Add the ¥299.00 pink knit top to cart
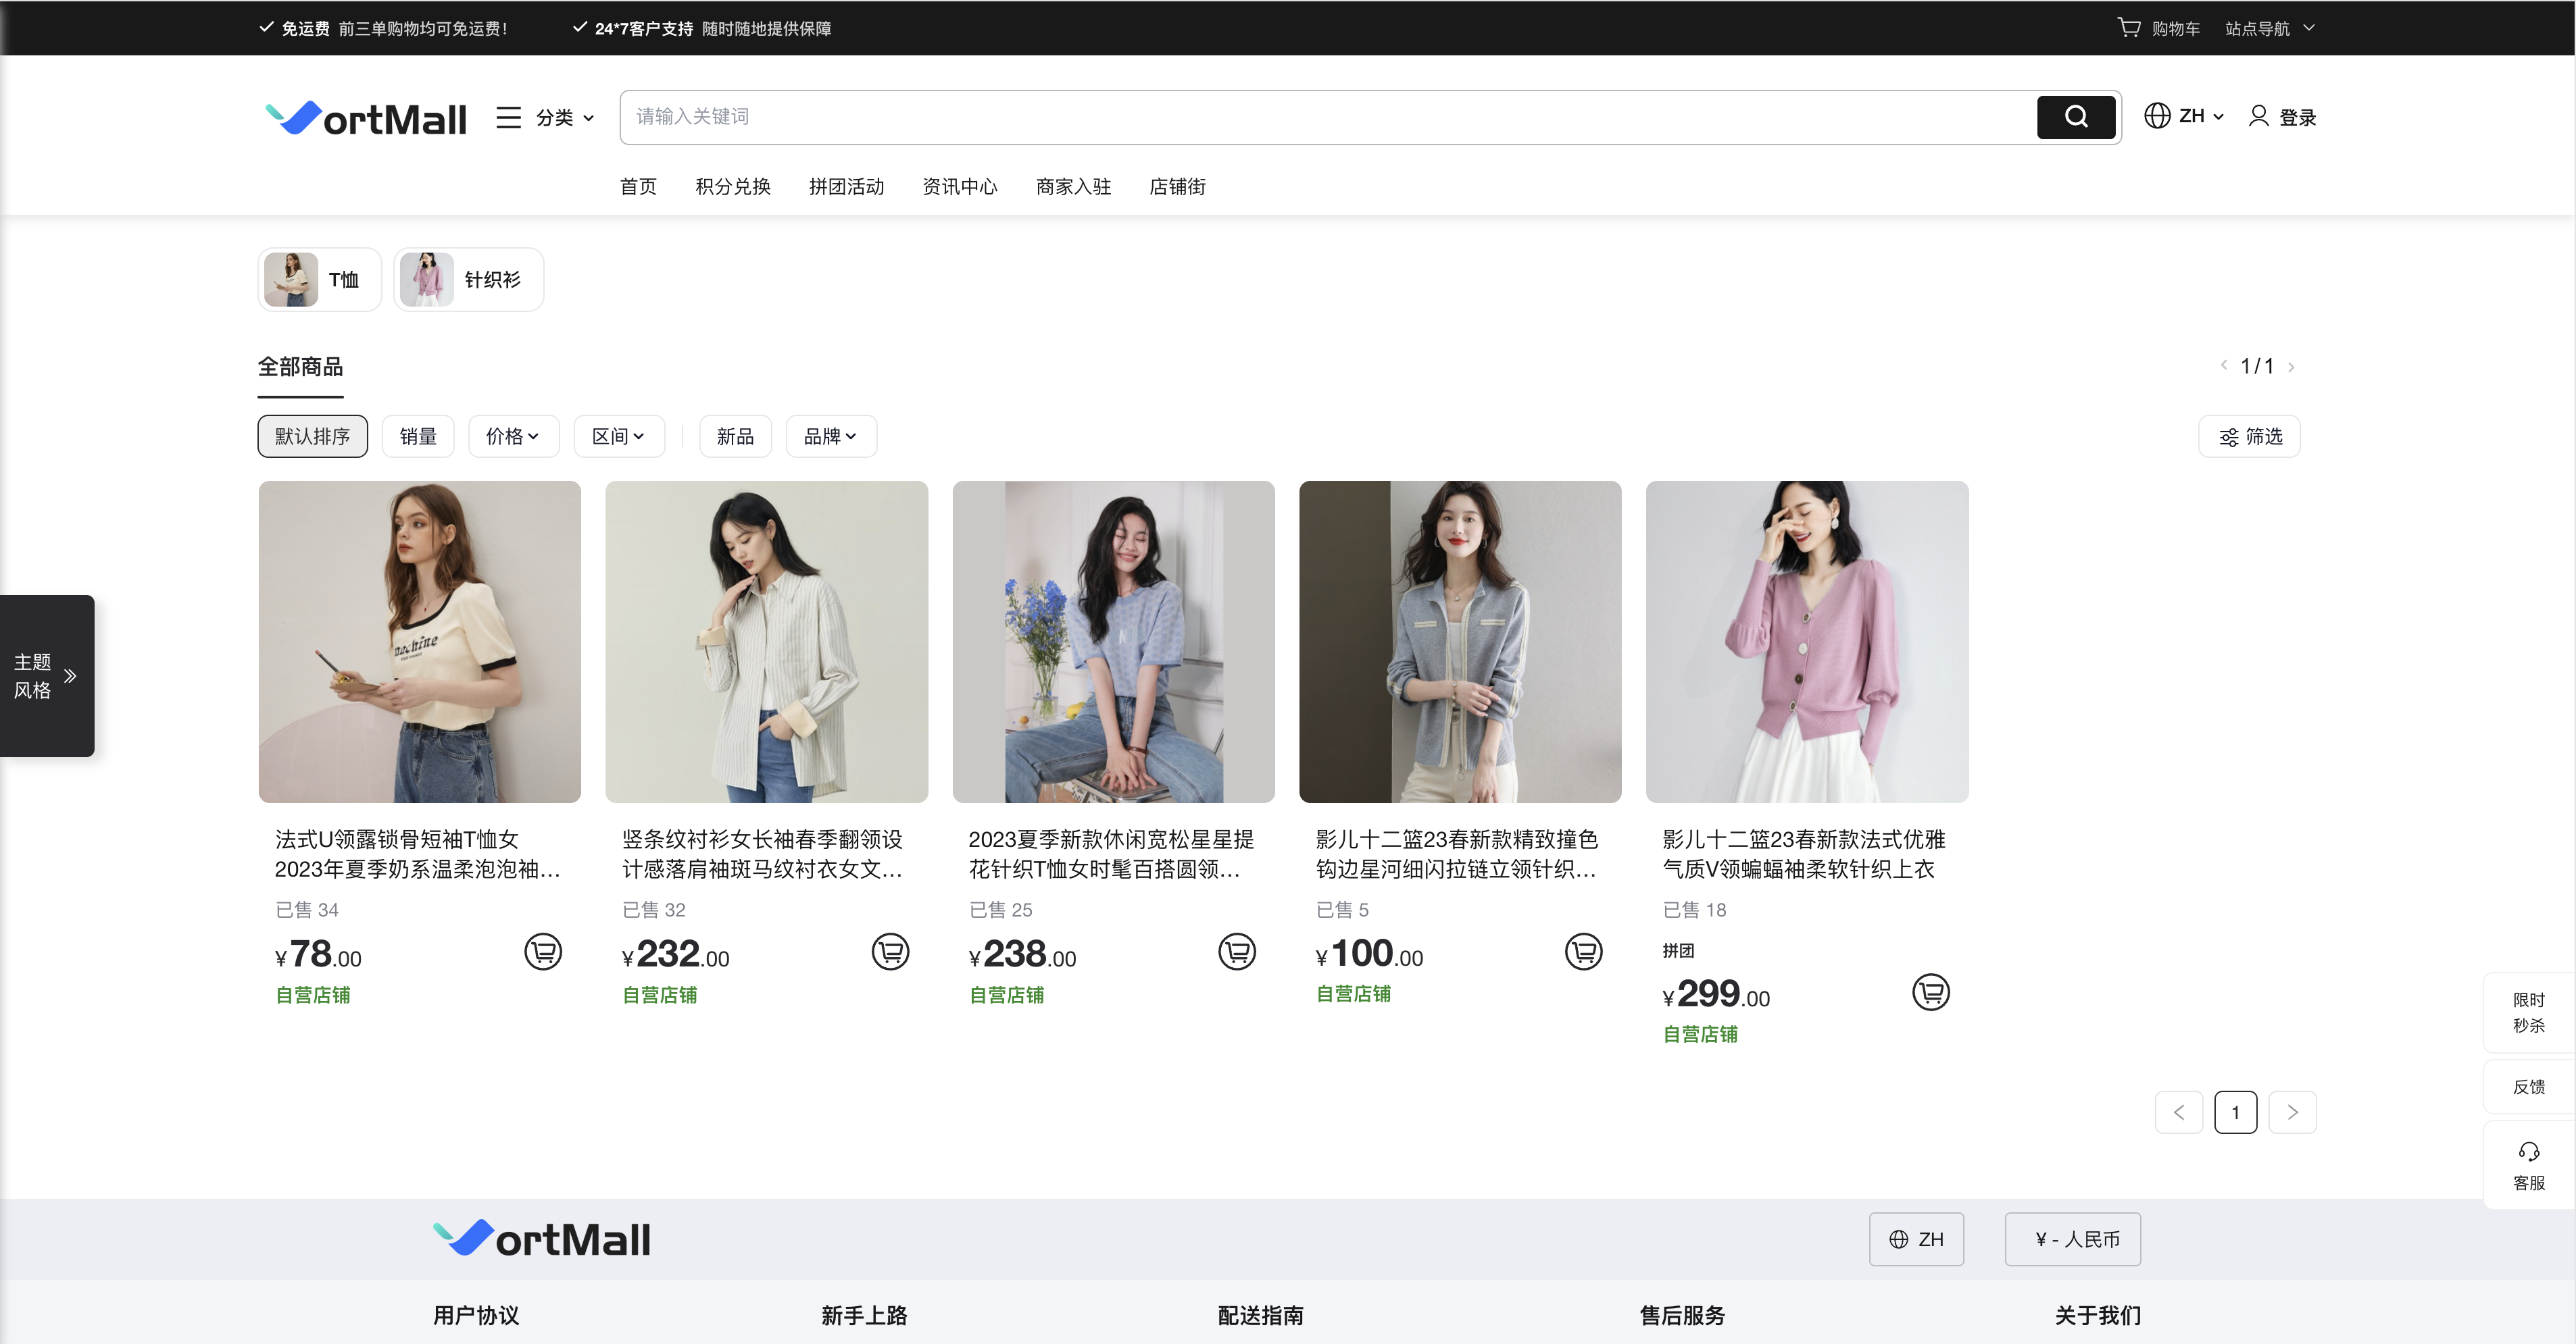This screenshot has width=2576, height=1344. [x=1930, y=992]
